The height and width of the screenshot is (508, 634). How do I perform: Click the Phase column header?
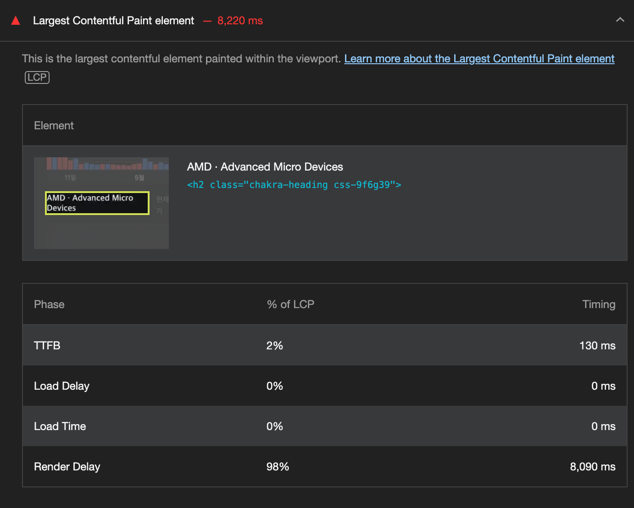49,304
